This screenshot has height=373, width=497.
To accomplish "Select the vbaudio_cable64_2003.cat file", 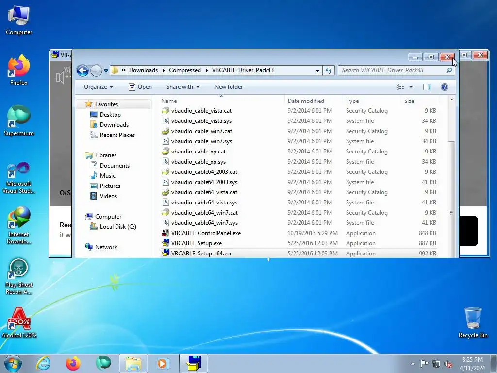I will [204, 172].
